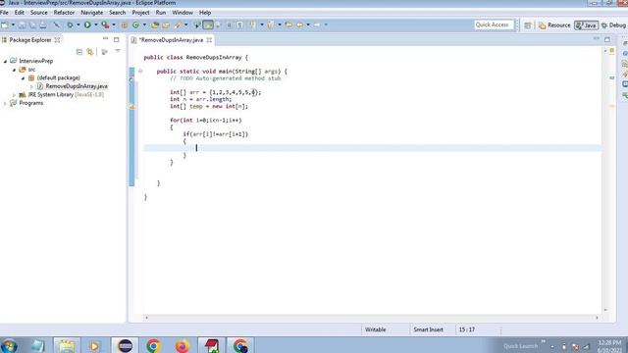
Task: Open the File menu
Action: coord(4,13)
